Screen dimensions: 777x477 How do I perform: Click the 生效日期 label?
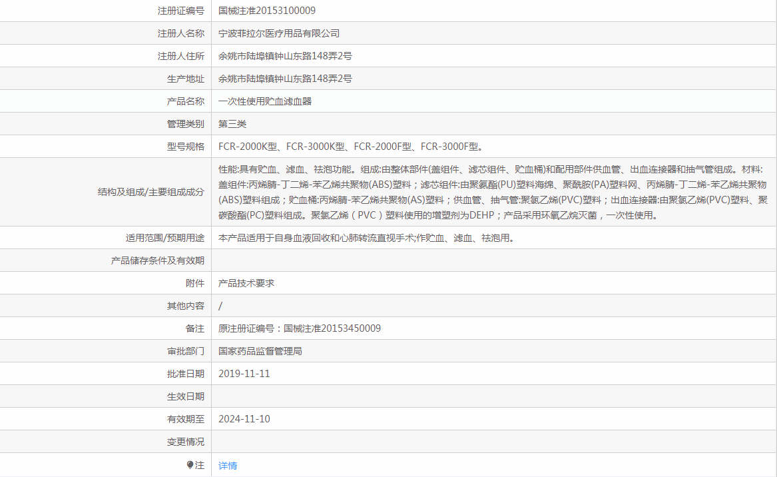pyautogui.click(x=185, y=396)
